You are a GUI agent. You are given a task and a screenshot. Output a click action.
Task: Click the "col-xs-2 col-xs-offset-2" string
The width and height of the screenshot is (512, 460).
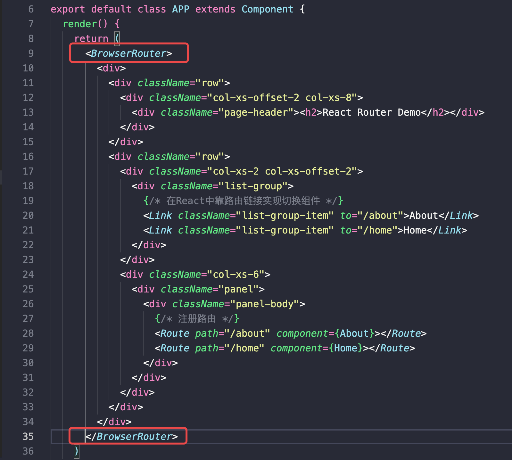click(282, 171)
